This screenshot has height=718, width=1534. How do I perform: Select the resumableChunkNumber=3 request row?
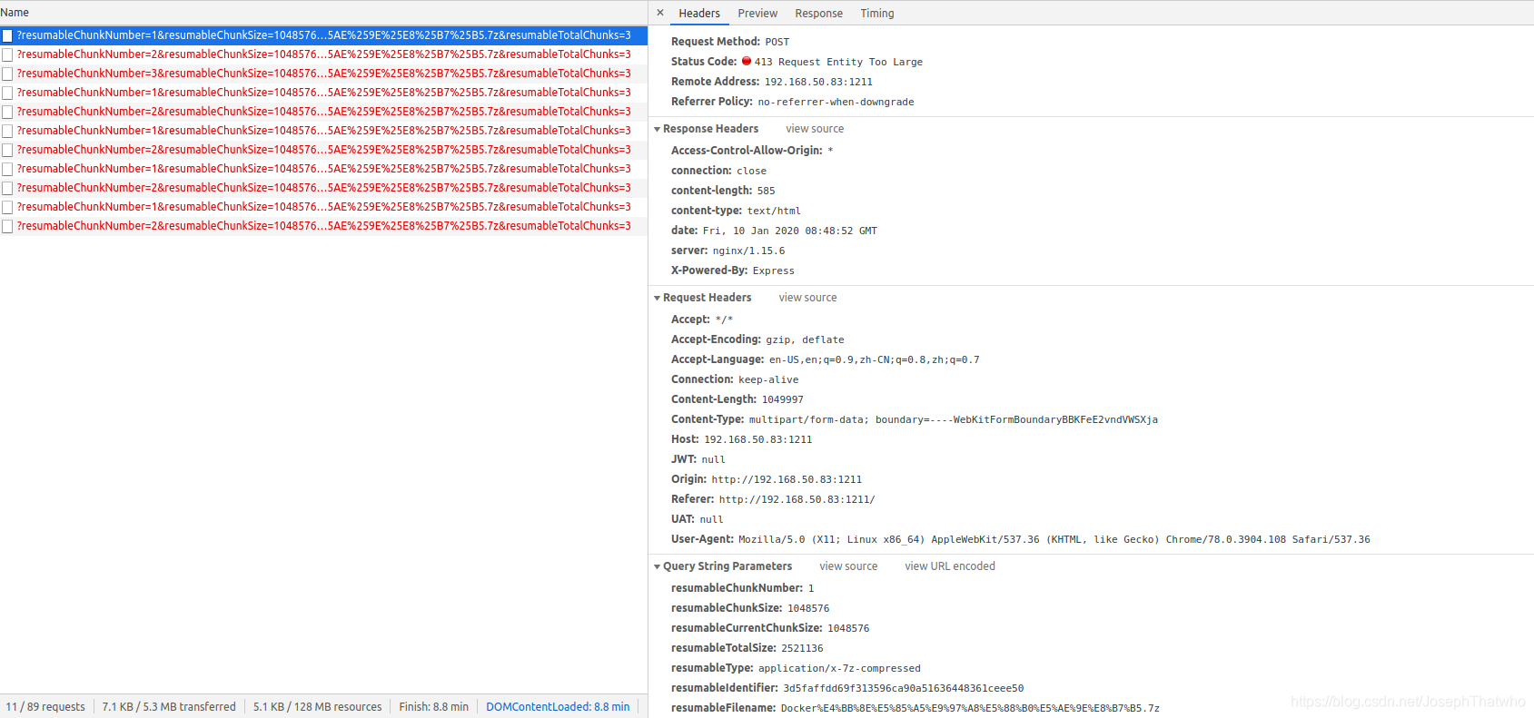click(x=323, y=74)
